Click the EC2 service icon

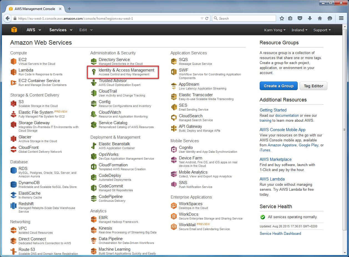[14, 61]
